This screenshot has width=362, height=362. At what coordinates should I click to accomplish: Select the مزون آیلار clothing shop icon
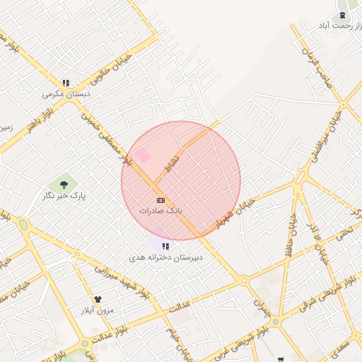(x=98, y=299)
